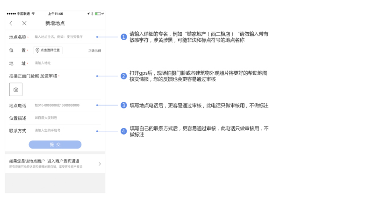
Task: Click annotation marker number 4
Action: (124, 131)
